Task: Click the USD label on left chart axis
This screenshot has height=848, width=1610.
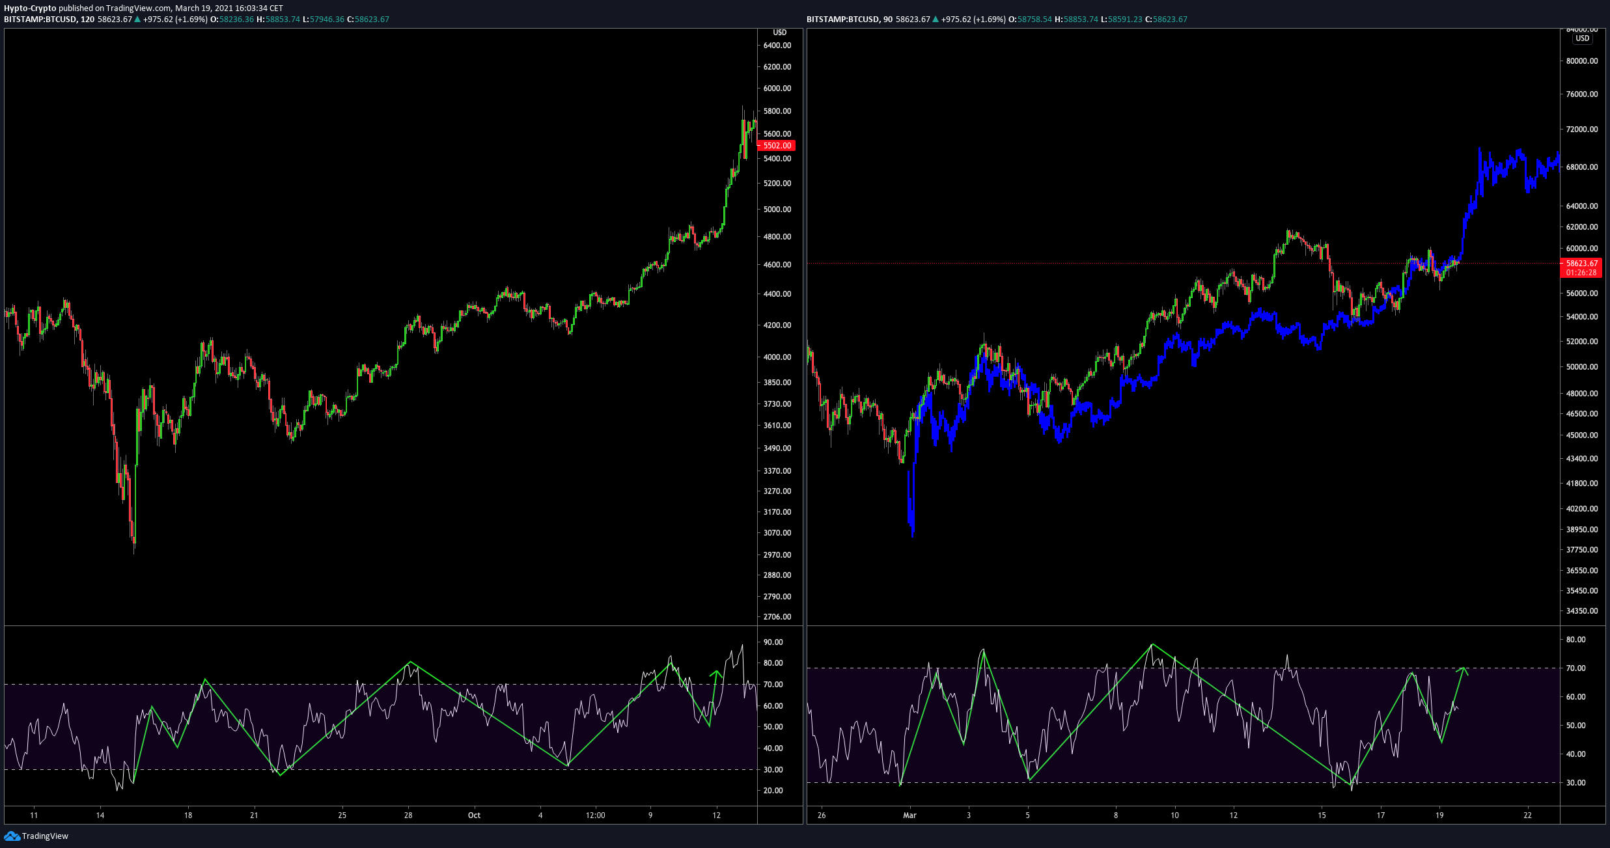Action: coord(779,33)
